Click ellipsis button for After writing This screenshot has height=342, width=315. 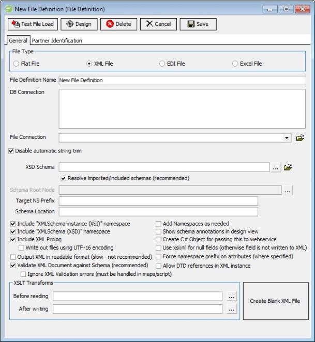(x=232, y=309)
